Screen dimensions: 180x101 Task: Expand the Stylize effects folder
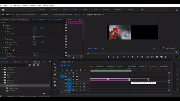(2, 75)
